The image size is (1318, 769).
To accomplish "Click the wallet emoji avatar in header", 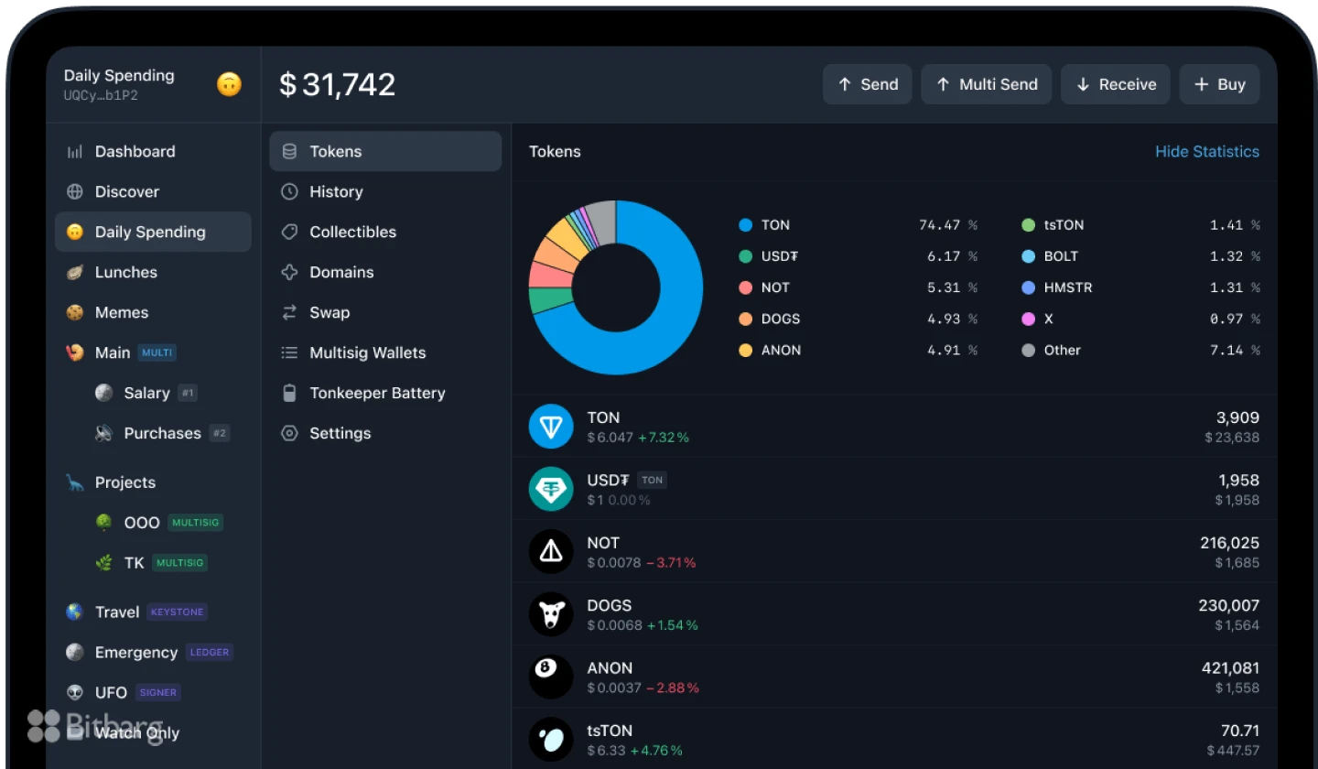I will pos(229,84).
